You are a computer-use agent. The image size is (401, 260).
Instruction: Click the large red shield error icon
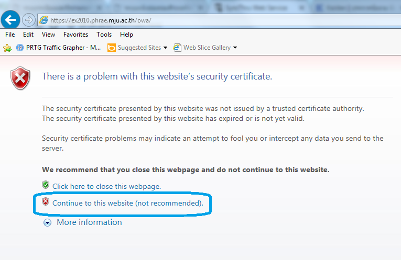click(x=20, y=78)
